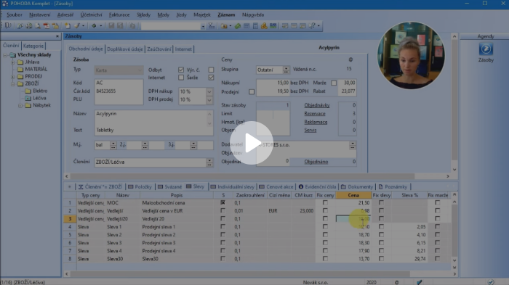This screenshot has width=509, height=285.
Task: Play the video with the center play button
Action: (252, 142)
